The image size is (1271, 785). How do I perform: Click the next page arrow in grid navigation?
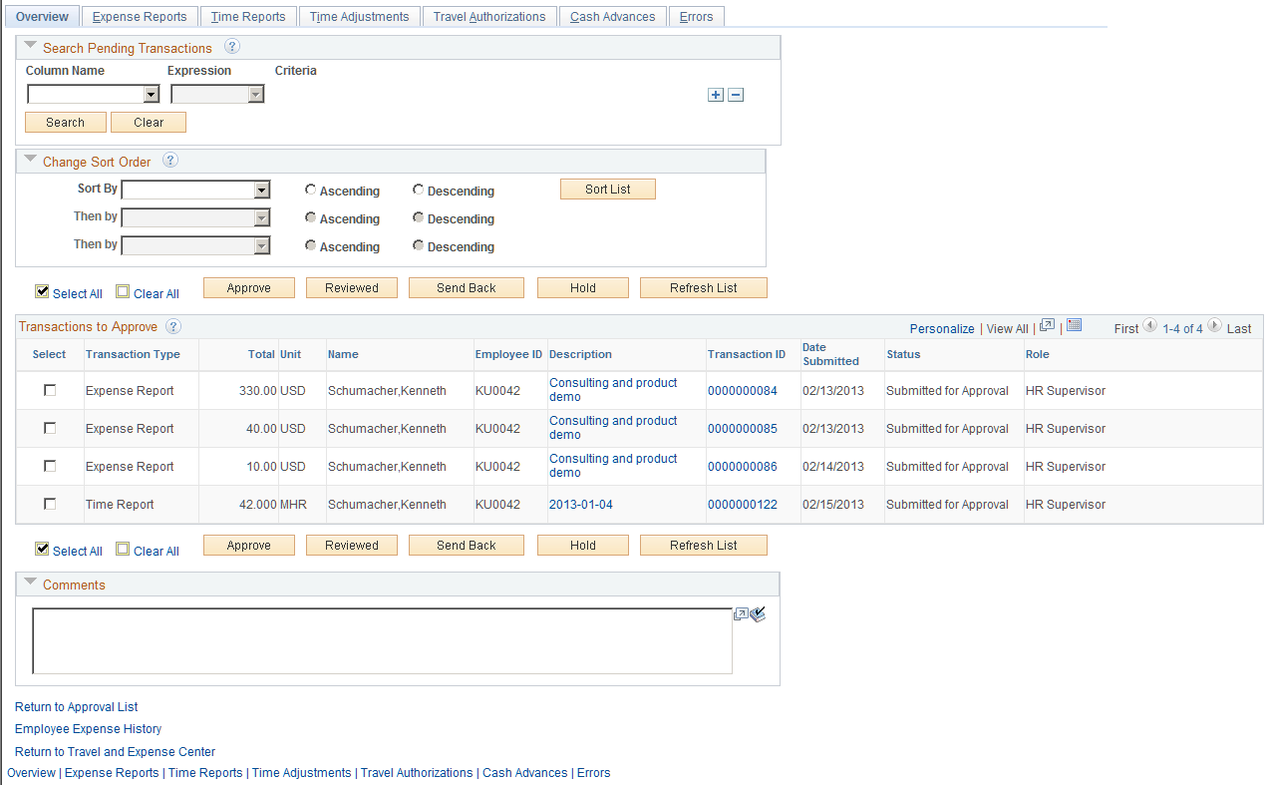pyautogui.click(x=1214, y=325)
